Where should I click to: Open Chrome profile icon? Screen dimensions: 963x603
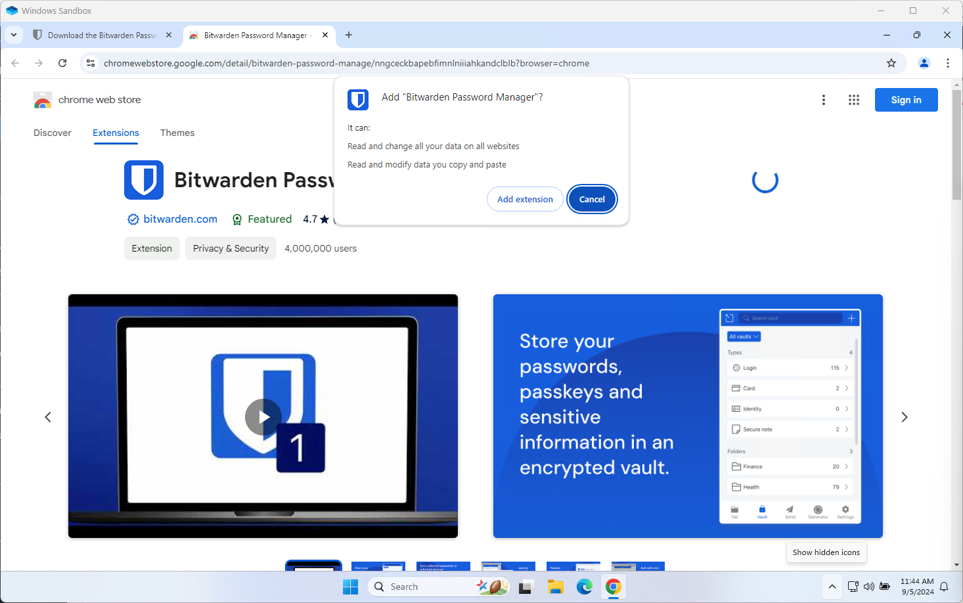(924, 63)
